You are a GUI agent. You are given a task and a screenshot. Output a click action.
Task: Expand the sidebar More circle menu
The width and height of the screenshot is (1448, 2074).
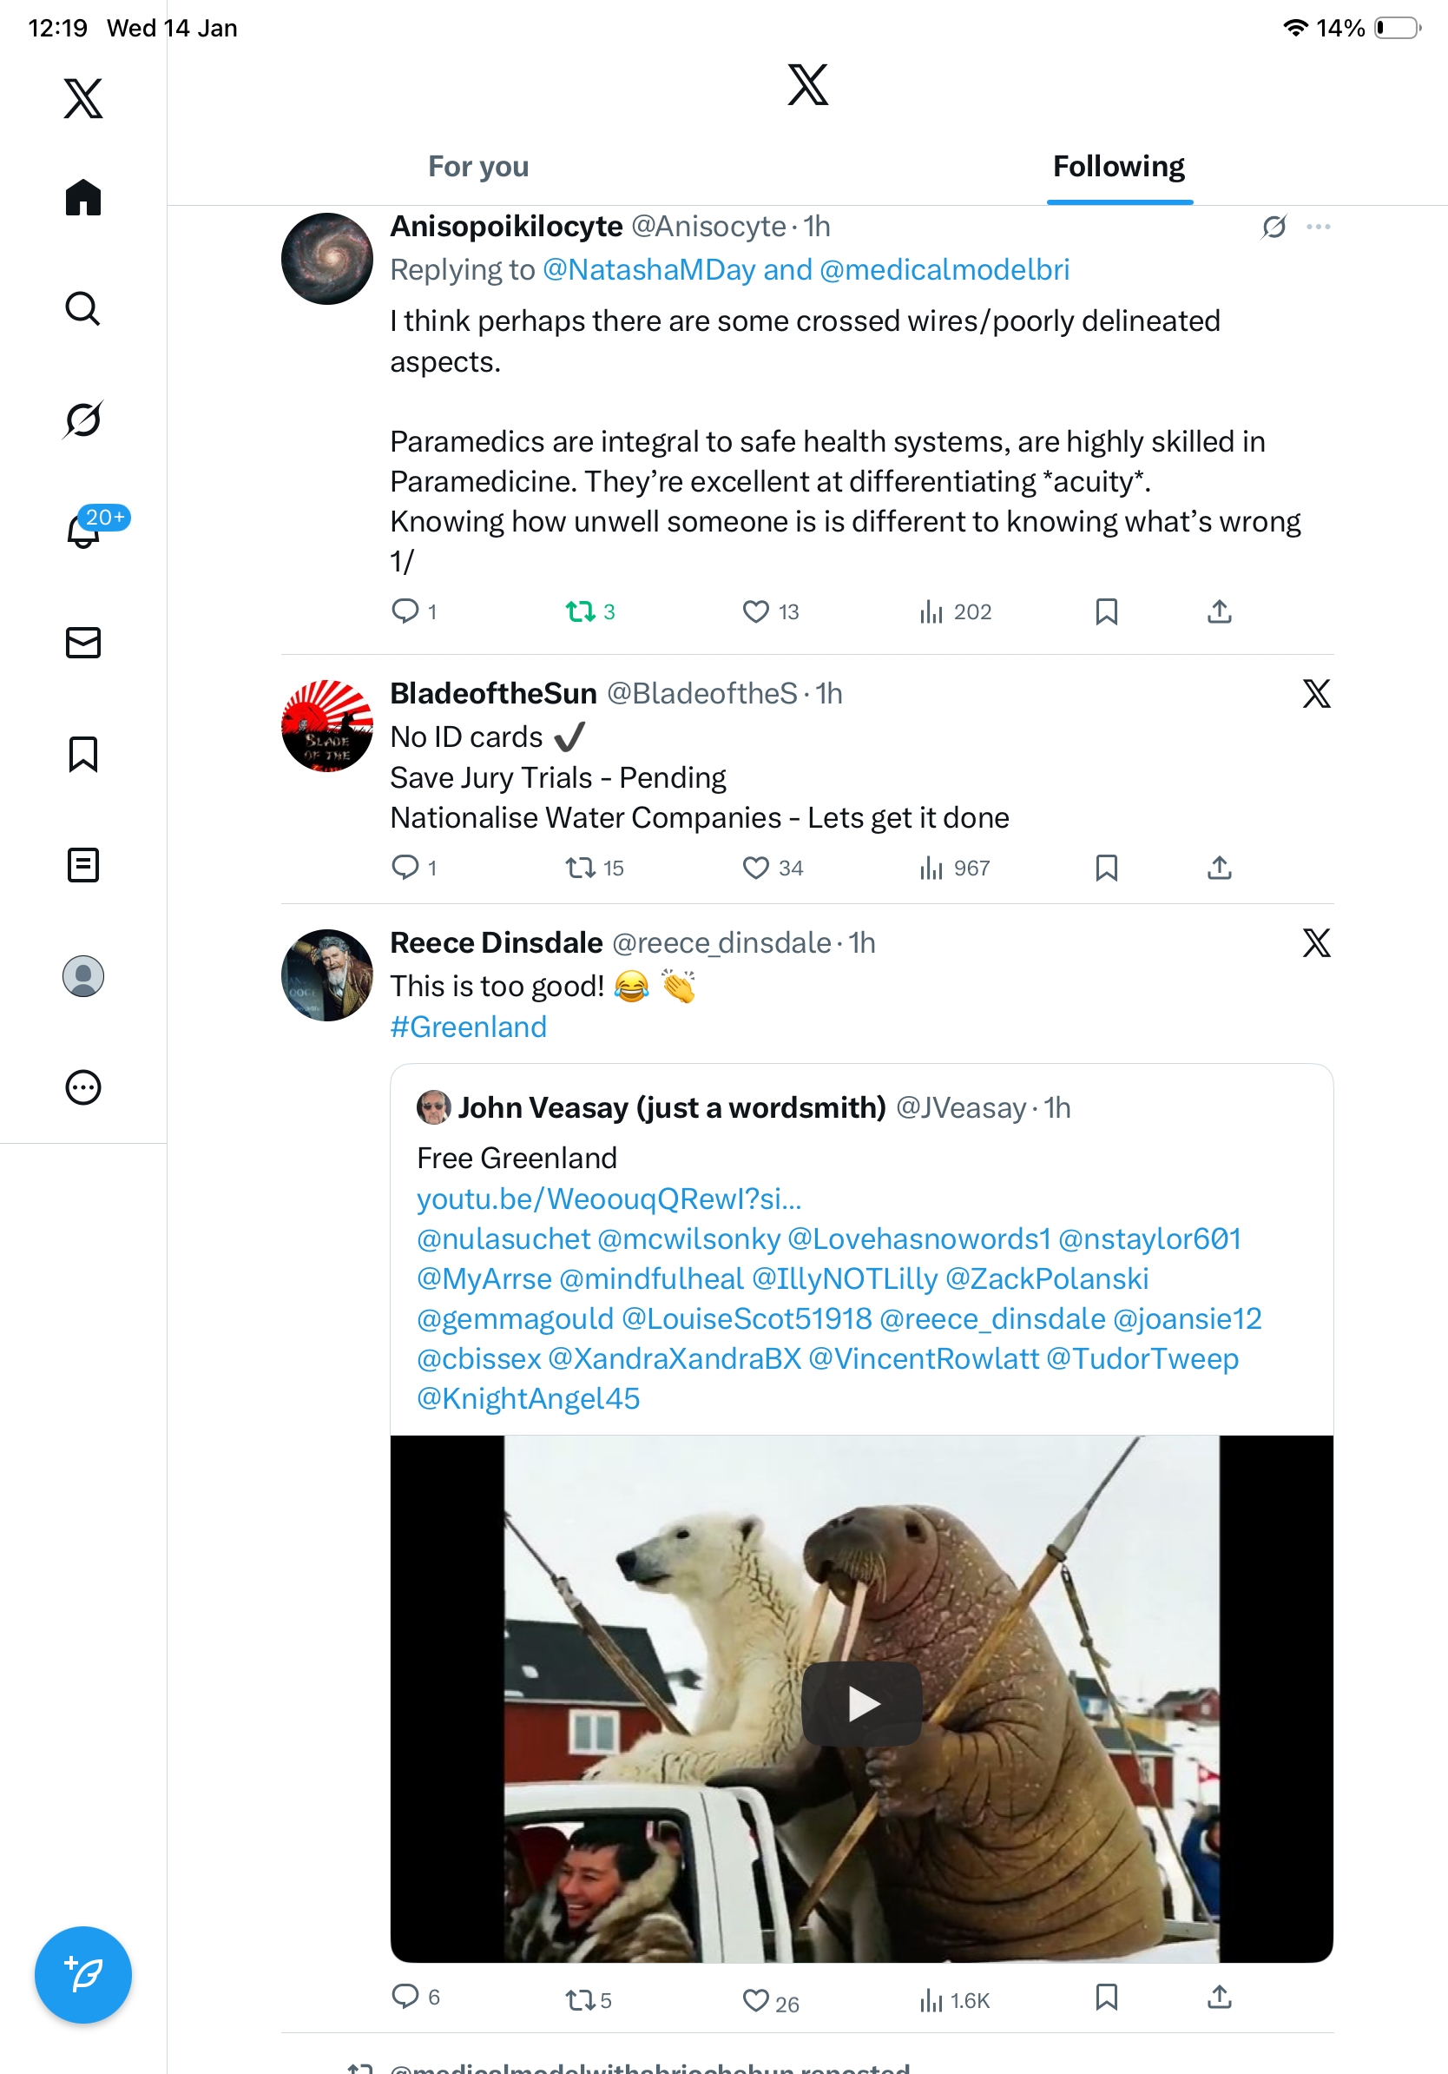[x=83, y=1087]
